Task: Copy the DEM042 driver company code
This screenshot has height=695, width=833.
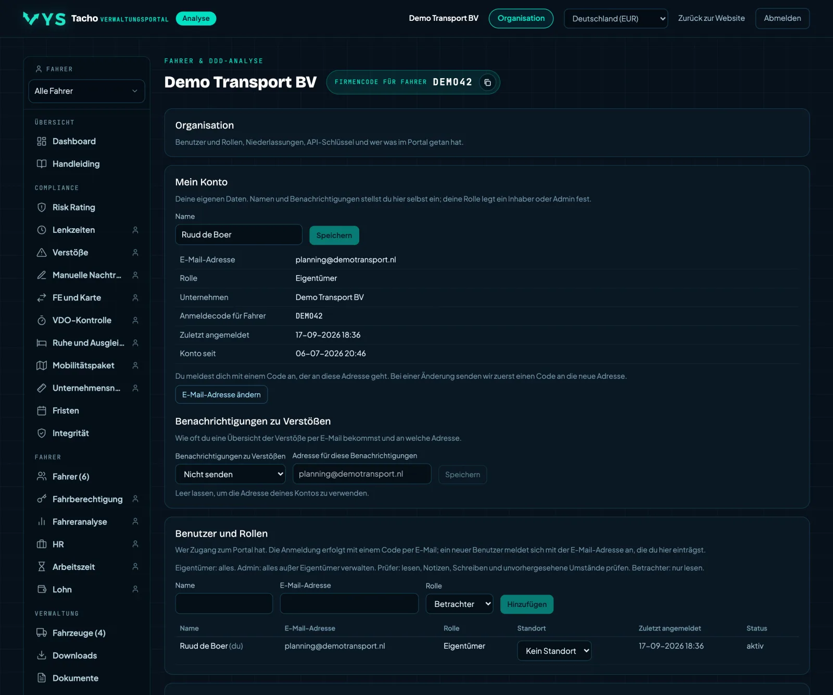Action: tap(487, 82)
